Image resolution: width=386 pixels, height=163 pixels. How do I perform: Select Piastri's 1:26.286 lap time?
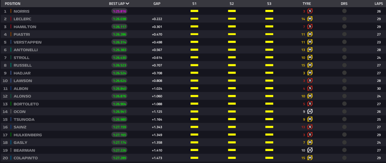click(x=119, y=34)
